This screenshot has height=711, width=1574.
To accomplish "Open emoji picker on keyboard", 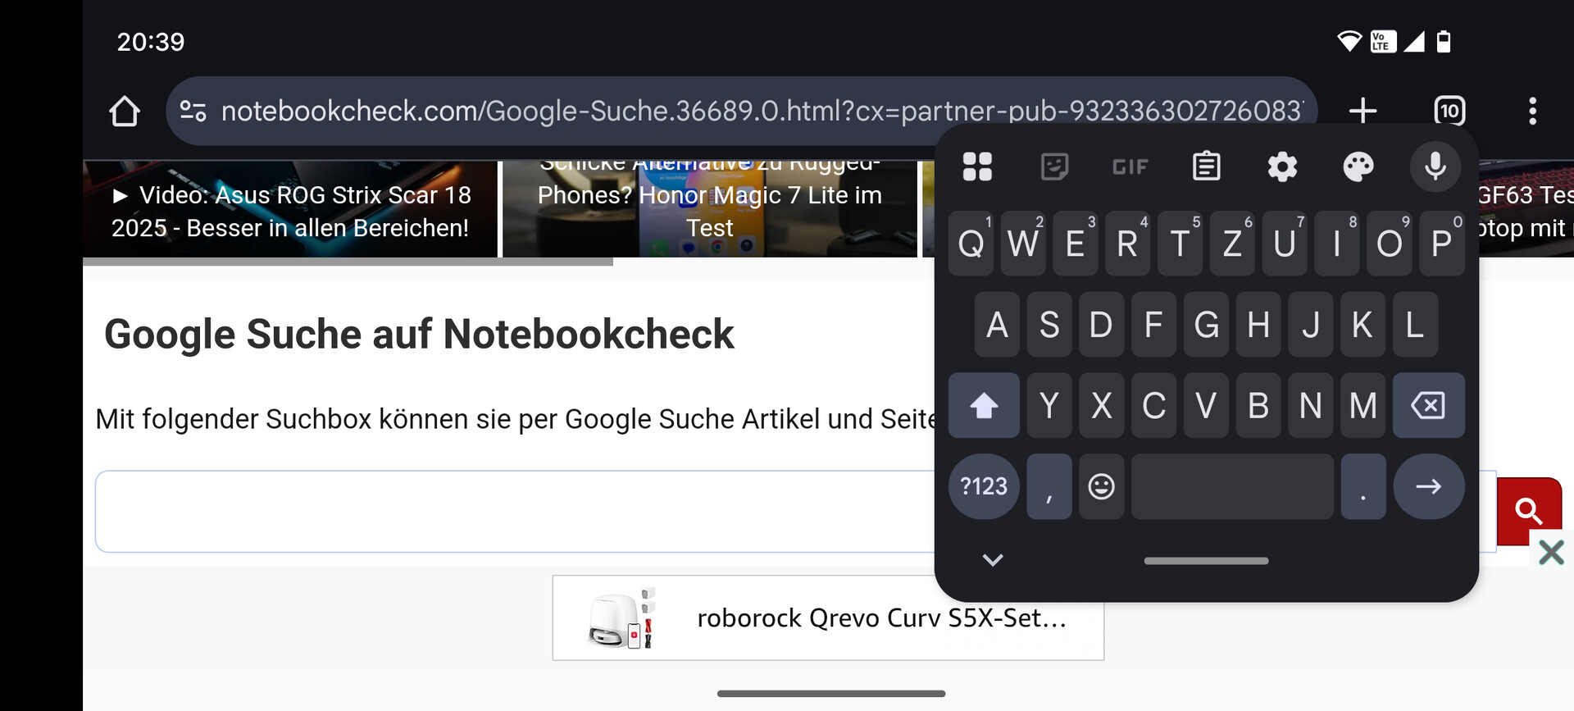I will coord(1101,486).
